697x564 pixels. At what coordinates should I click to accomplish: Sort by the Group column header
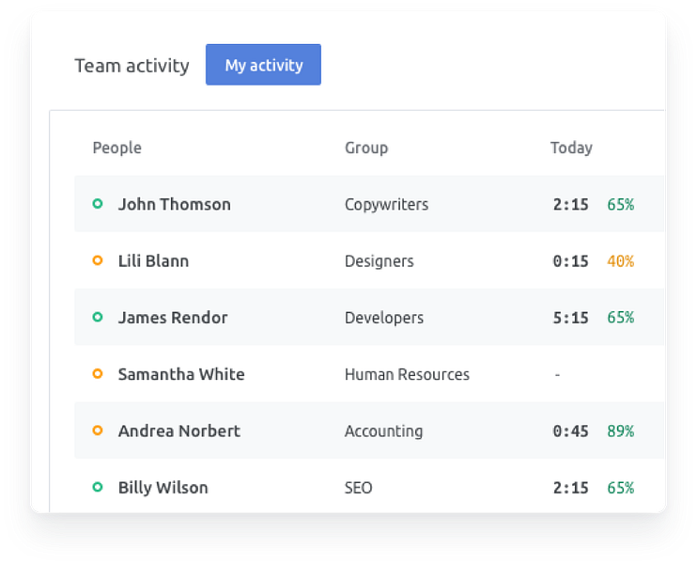click(x=366, y=148)
